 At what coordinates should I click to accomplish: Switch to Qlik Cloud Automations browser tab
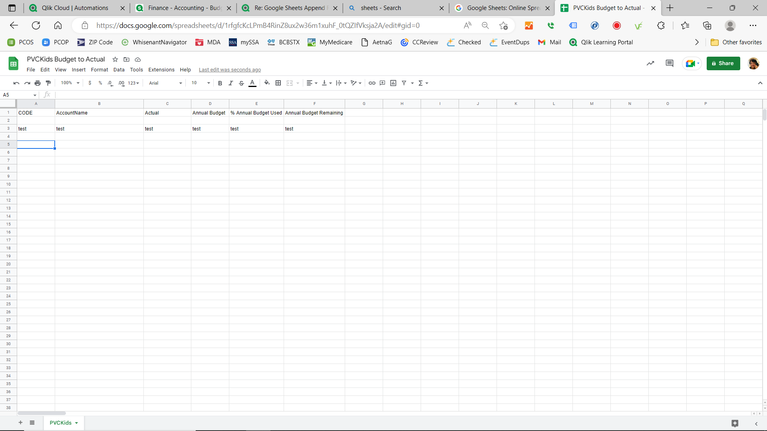76,8
